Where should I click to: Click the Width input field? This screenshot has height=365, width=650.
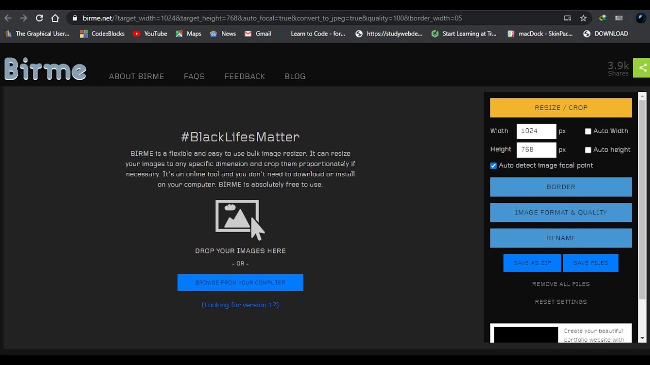(x=536, y=131)
